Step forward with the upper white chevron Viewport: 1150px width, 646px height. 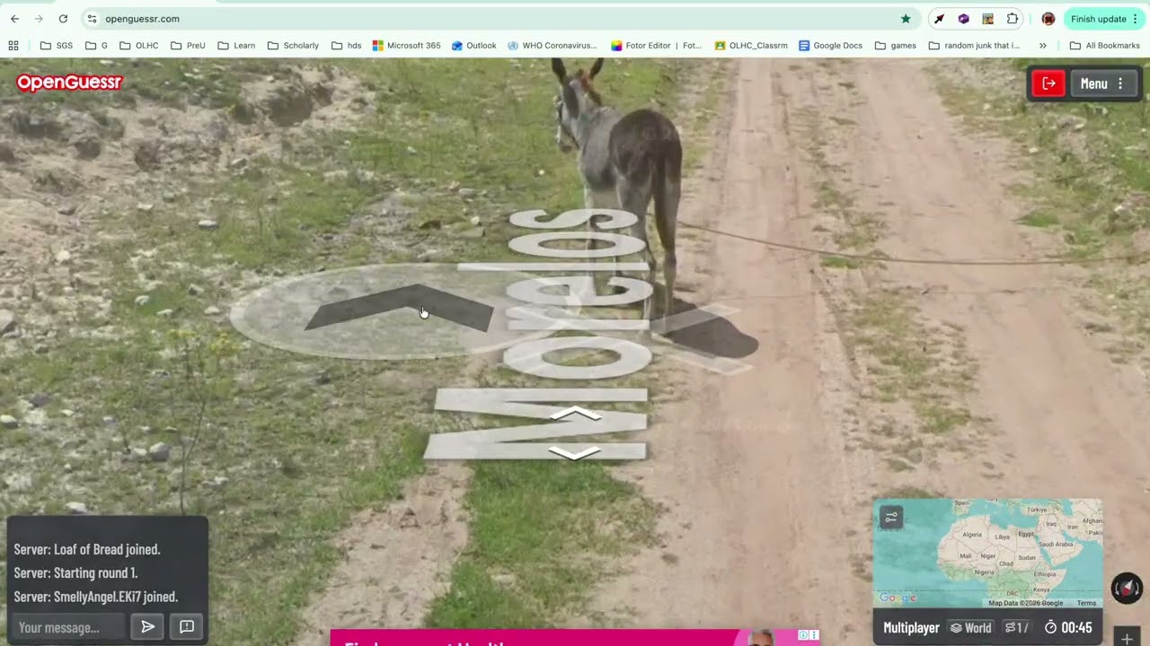(575, 414)
